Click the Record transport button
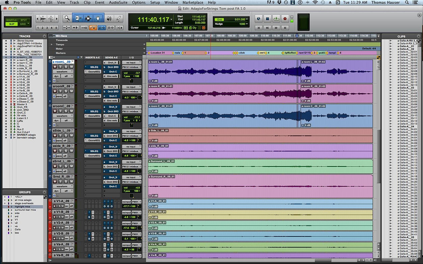This screenshot has width=423, height=264. [x=285, y=19]
